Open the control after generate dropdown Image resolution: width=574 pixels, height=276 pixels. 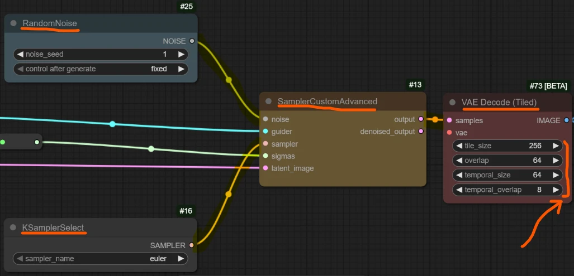coord(101,69)
